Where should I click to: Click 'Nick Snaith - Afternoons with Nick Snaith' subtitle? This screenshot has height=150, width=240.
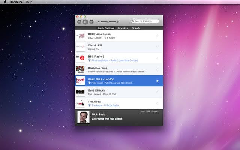(x=112, y=83)
